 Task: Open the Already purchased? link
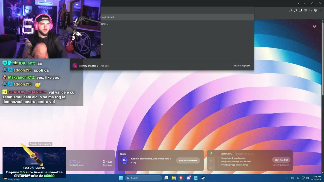pyautogui.click(x=281, y=165)
